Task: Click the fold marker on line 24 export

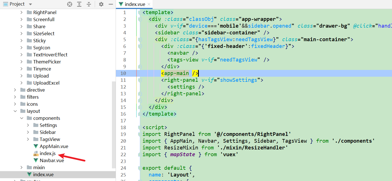Action: coord(140,168)
